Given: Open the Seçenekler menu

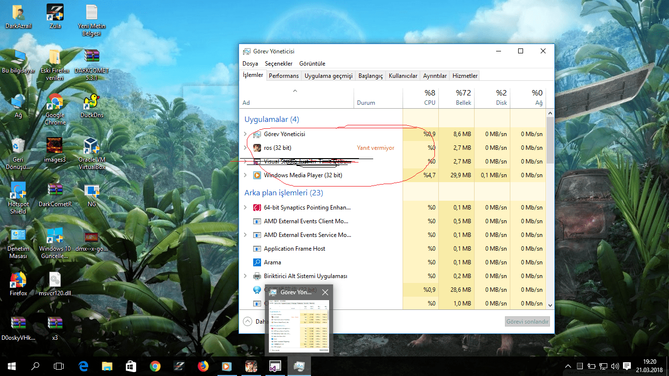Looking at the screenshot, I should point(279,64).
